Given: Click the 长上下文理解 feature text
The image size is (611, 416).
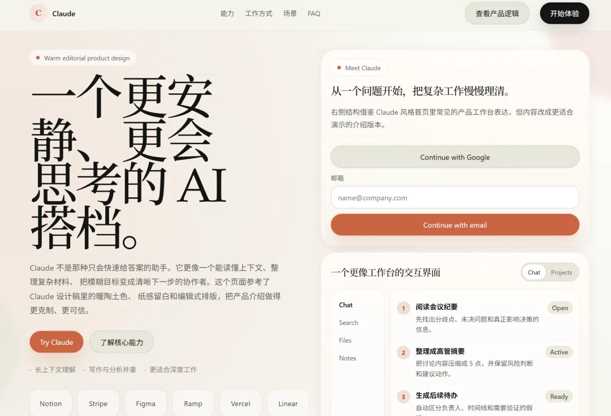Looking at the screenshot, I should [x=55, y=370].
